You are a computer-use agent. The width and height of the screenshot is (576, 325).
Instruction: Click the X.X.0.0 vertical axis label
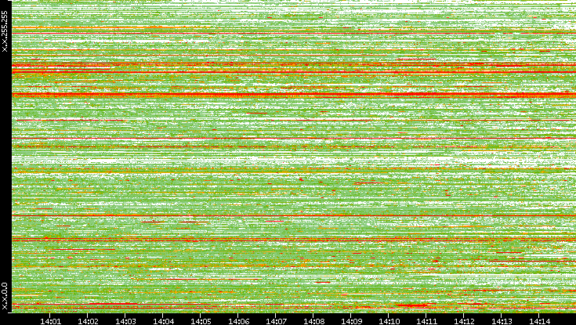(x=5, y=296)
